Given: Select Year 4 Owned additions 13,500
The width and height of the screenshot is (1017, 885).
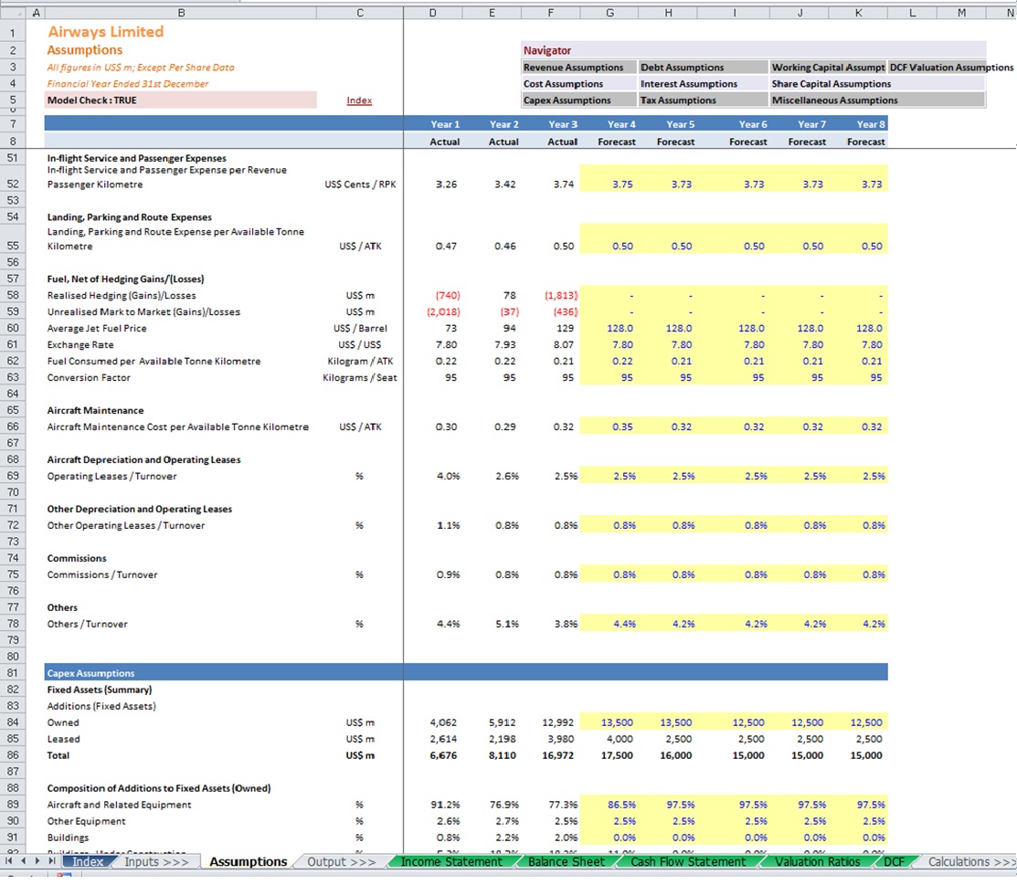Looking at the screenshot, I should pos(609,722).
